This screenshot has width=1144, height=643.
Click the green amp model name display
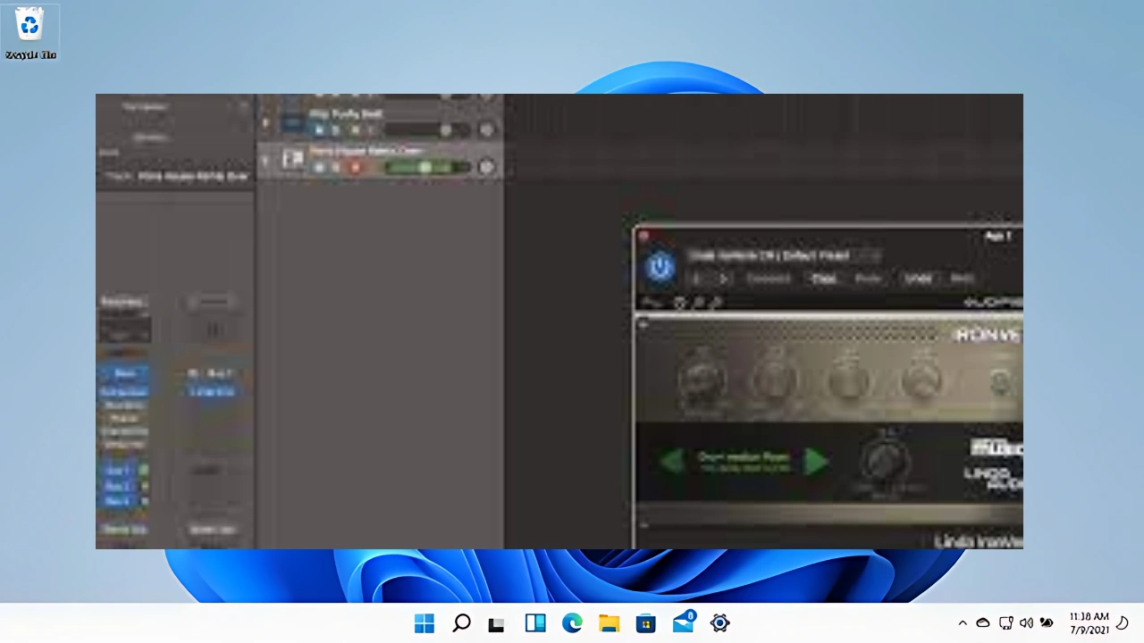point(744,462)
